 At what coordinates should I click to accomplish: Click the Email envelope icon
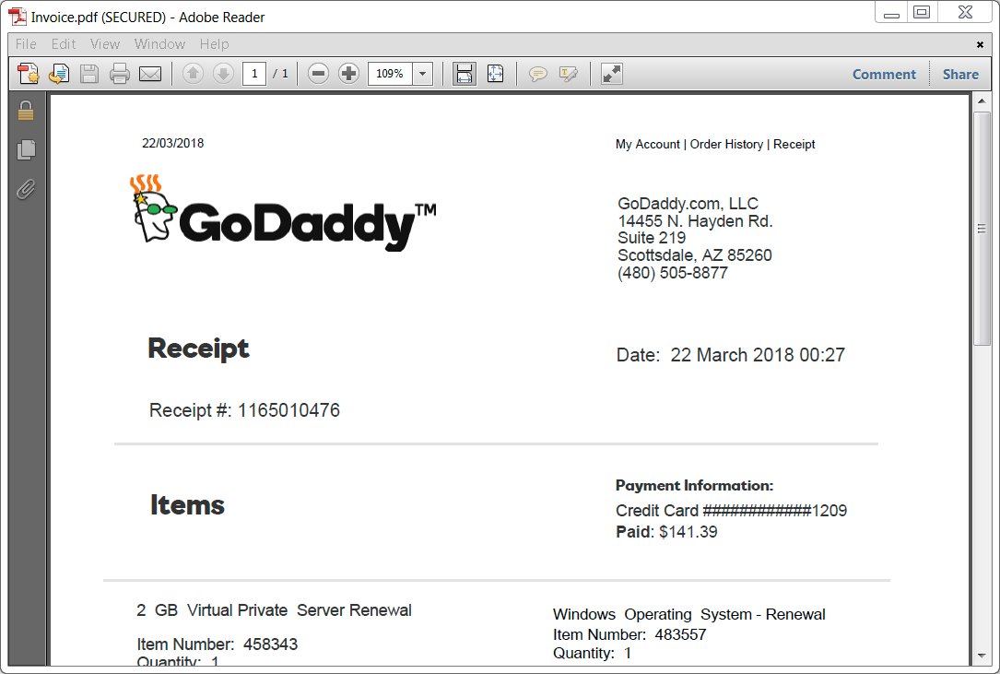[x=150, y=74]
